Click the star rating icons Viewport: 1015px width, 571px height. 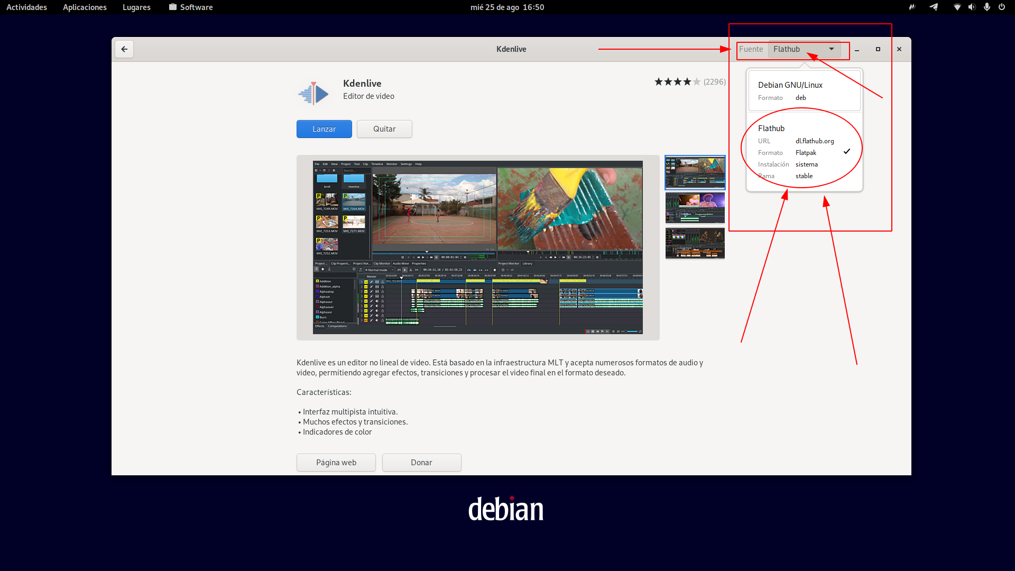[x=677, y=82]
